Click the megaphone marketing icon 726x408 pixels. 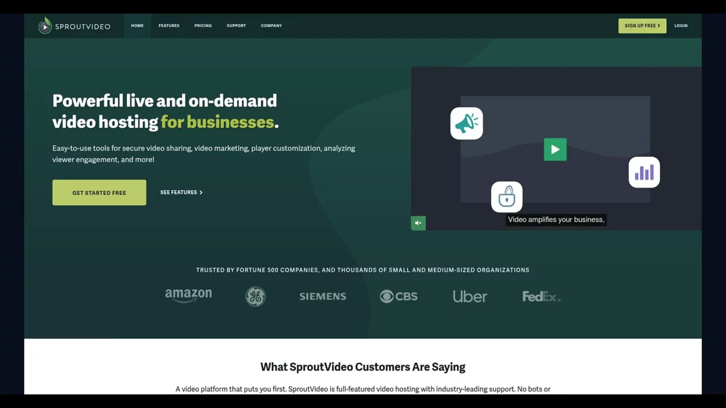pos(466,123)
